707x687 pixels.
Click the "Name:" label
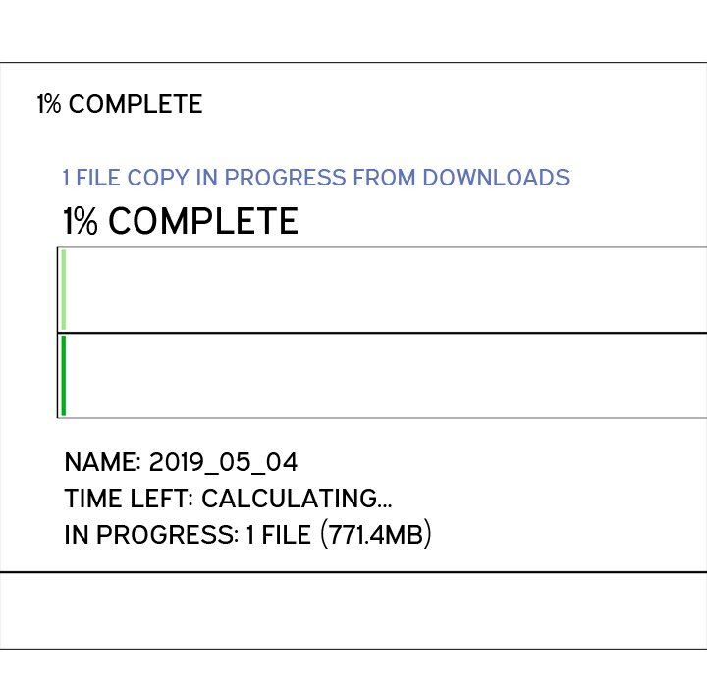103,463
